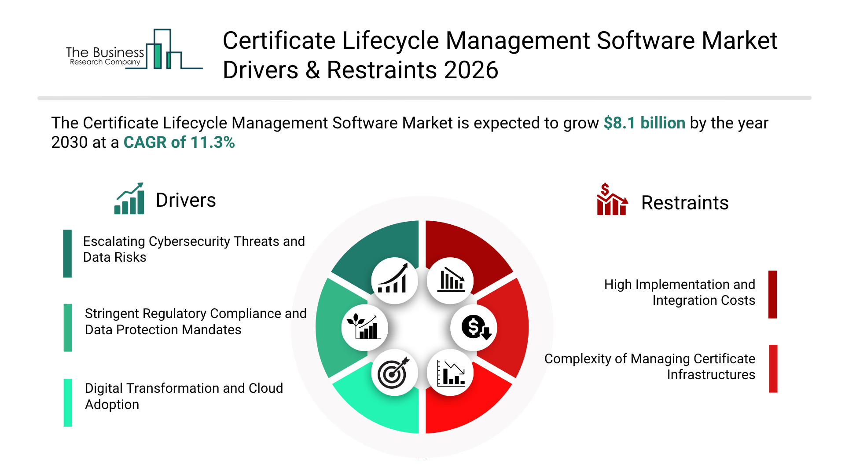845x475 pixels.
Task: Click the bright mint bar beside Digital Transformation
Action: pyautogui.click(x=68, y=402)
